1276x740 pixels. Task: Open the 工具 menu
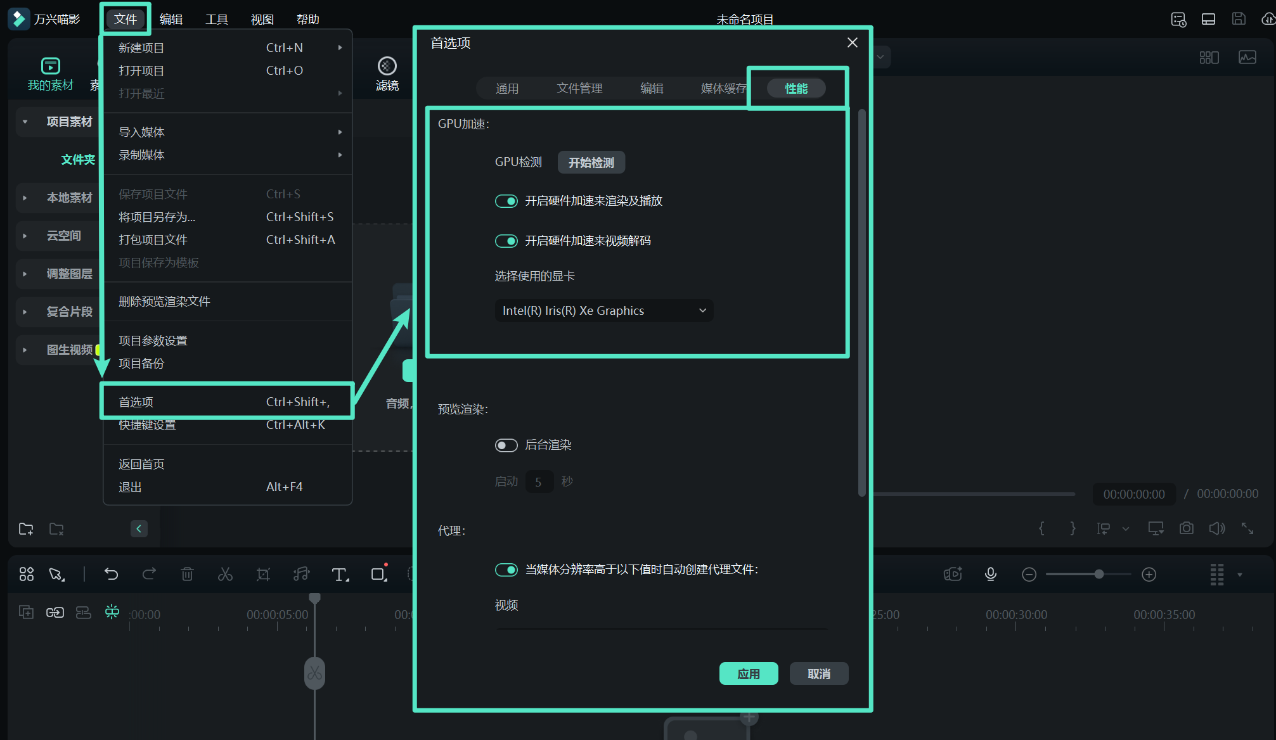point(216,18)
